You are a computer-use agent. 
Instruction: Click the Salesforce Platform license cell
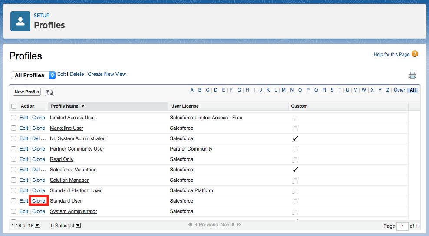click(191, 190)
